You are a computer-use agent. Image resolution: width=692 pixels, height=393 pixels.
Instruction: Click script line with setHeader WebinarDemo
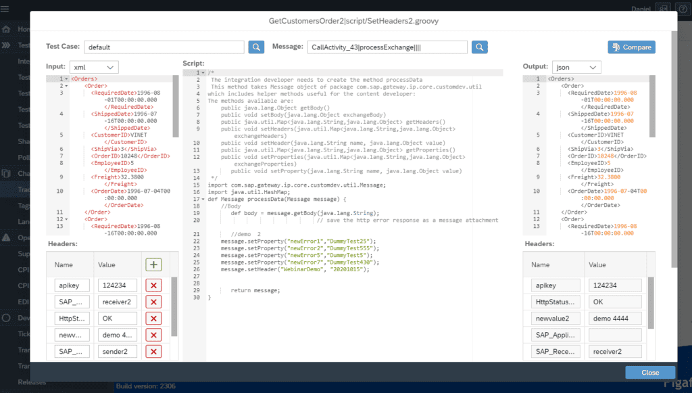pos(295,269)
